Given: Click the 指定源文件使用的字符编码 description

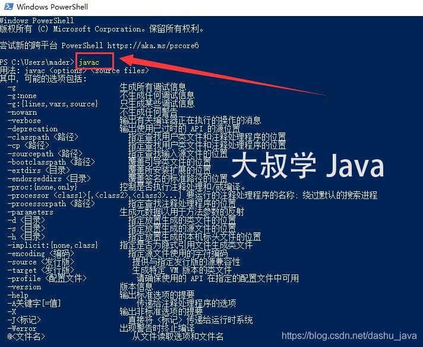Looking at the screenshot, I should click(178, 253).
